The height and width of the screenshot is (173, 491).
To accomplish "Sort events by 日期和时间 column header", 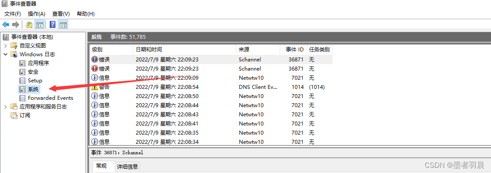I will pos(184,49).
